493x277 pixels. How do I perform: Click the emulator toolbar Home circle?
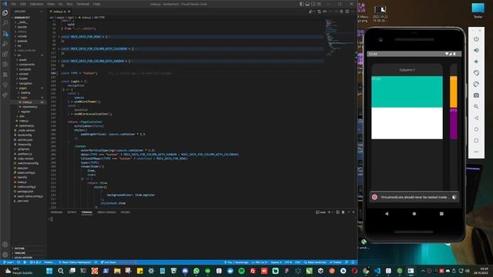click(x=476, y=129)
